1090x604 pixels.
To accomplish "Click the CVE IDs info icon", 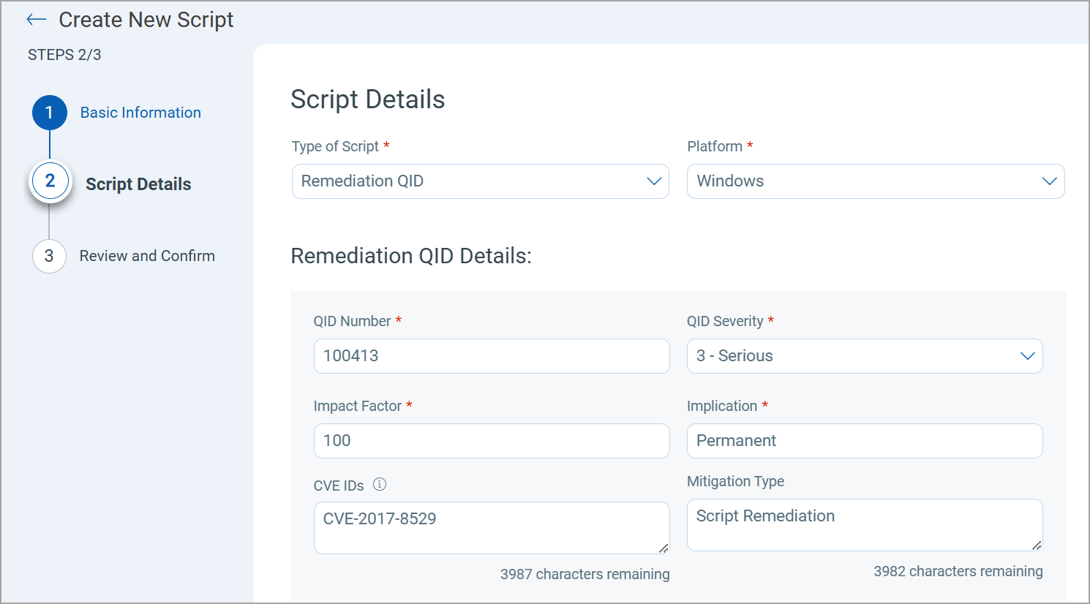I will (380, 484).
